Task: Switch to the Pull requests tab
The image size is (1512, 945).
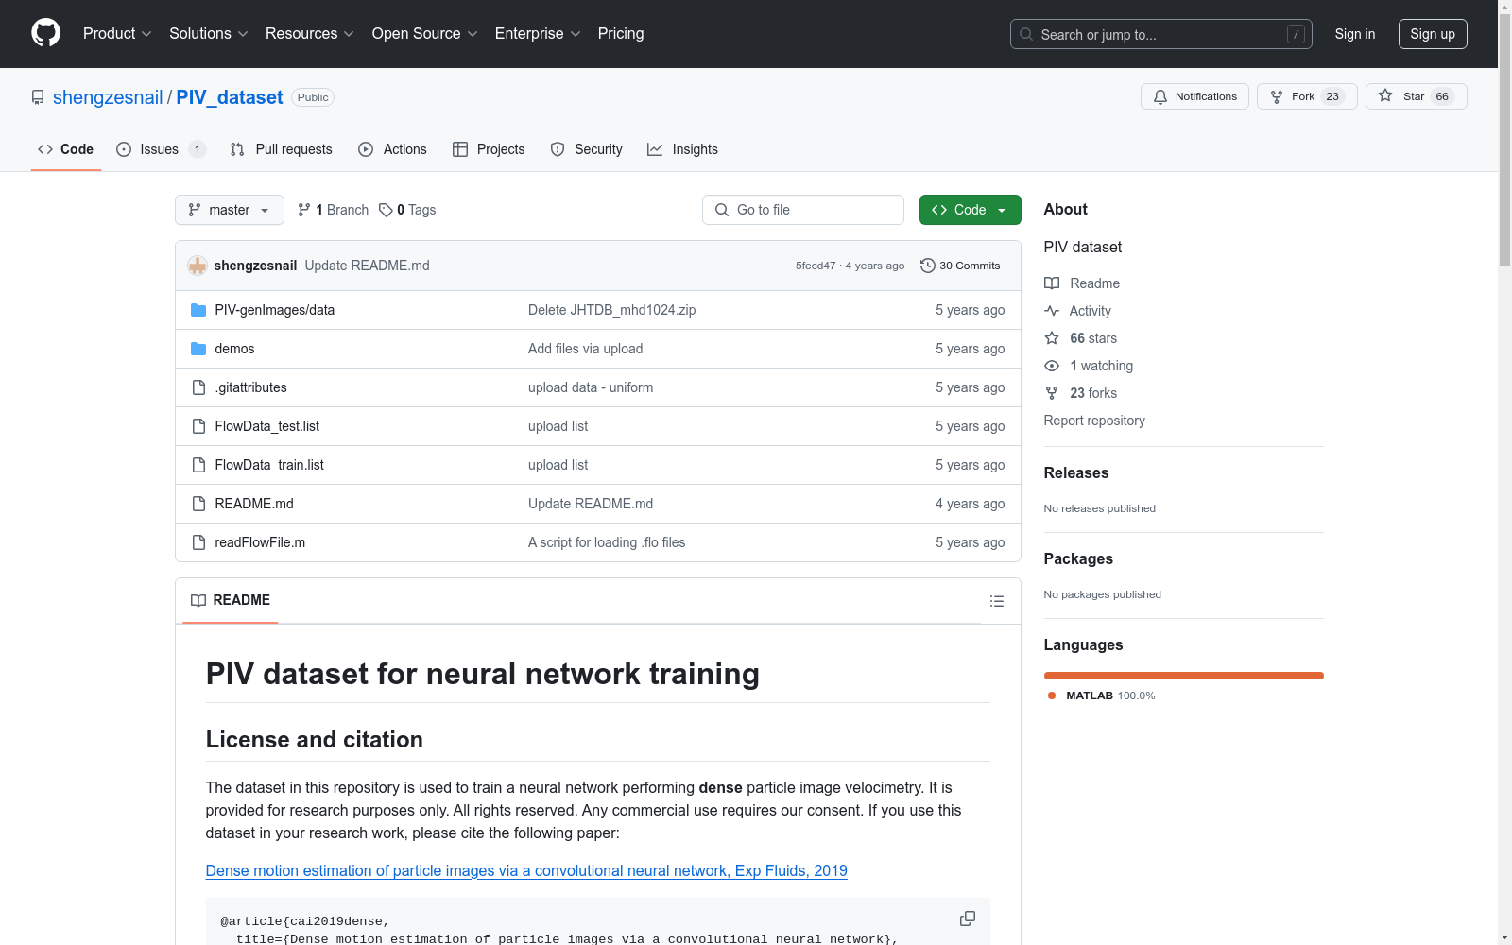Action: click(x=282, y=149)
